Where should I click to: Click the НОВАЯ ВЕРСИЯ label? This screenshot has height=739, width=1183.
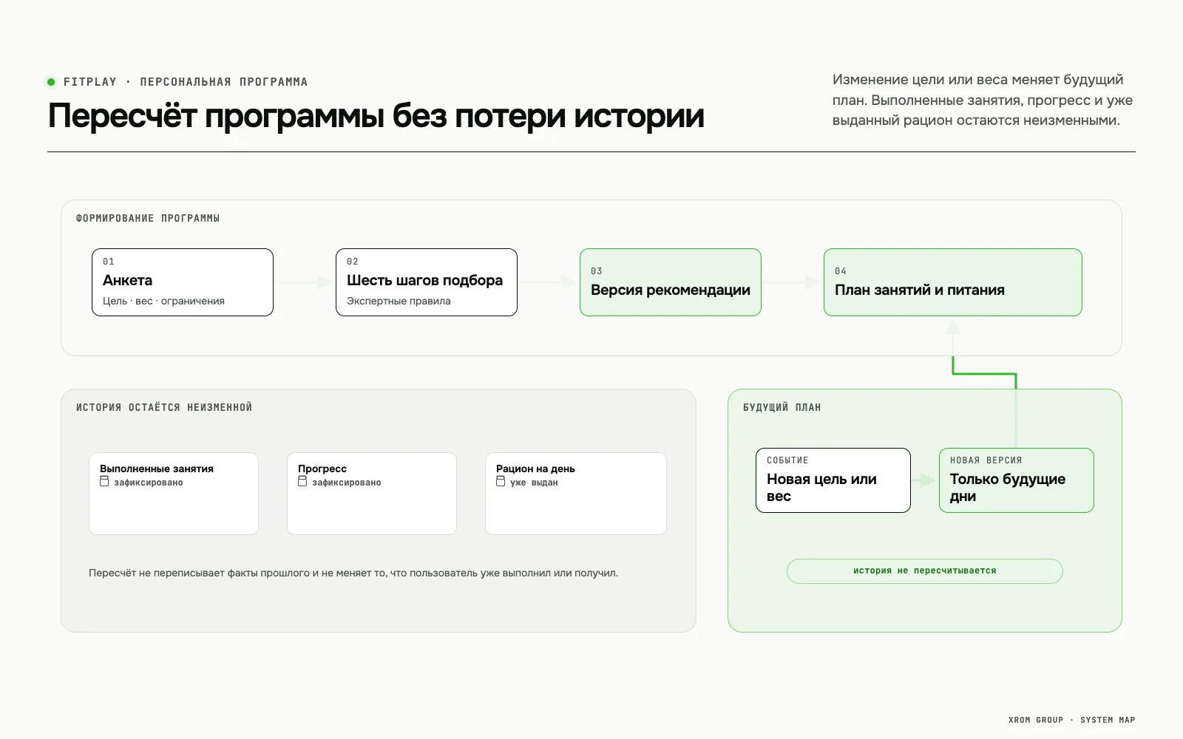986,460
